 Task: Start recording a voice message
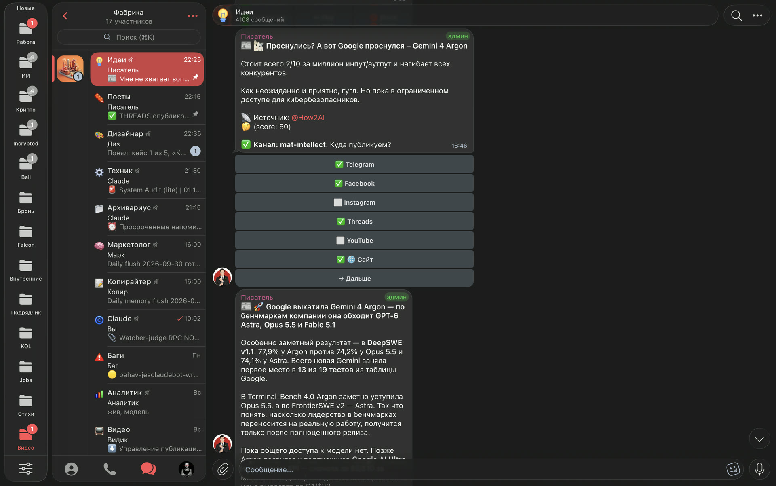[x=759, y=469]
